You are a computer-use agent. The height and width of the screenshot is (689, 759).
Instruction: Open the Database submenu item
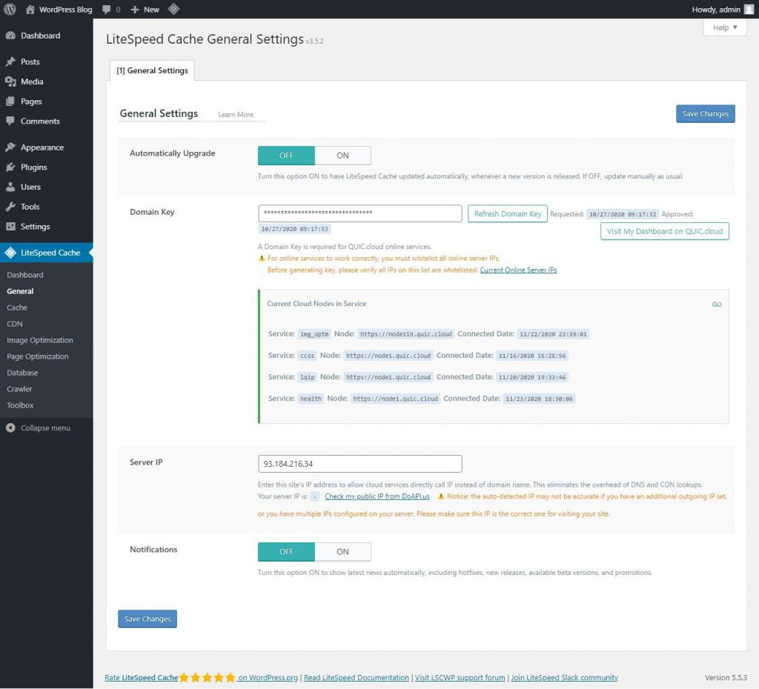click(22, 373)
